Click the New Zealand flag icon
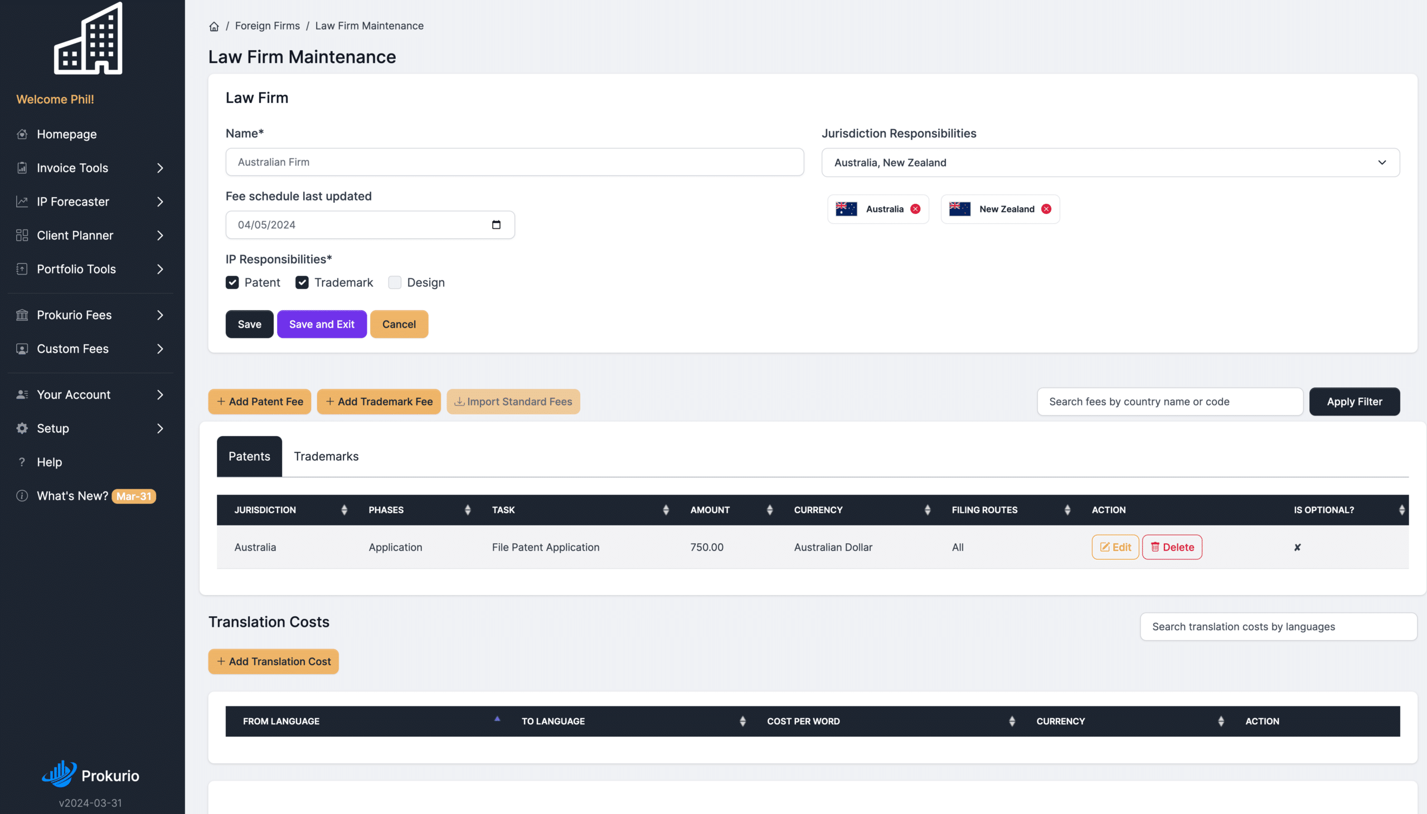The width and height of the screenshot is (1427, 814). tap(959, 209)
